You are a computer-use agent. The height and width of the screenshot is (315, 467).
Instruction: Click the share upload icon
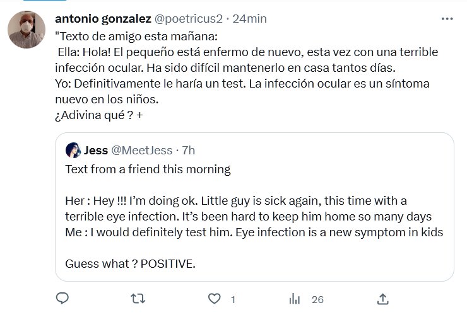point(383,299)
